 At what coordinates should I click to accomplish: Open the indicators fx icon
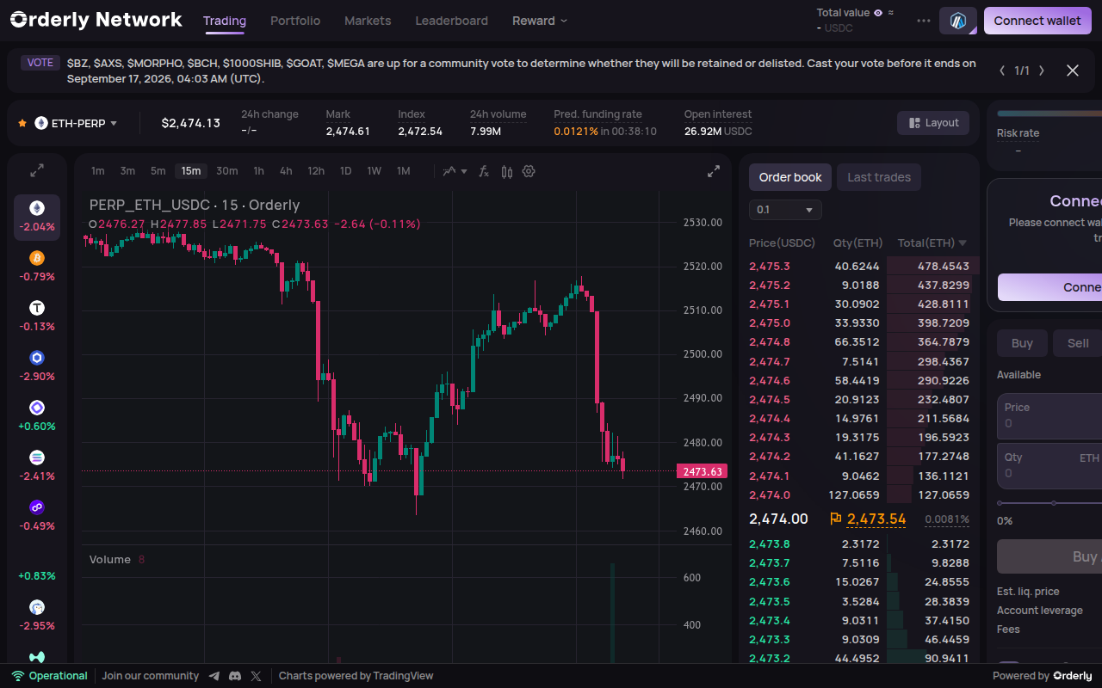[x=484, y=171]
